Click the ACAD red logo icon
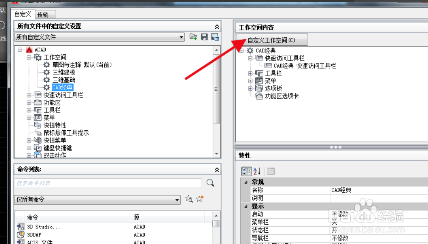The width and height of the screenshot is (428, 244). click(29, 50)
